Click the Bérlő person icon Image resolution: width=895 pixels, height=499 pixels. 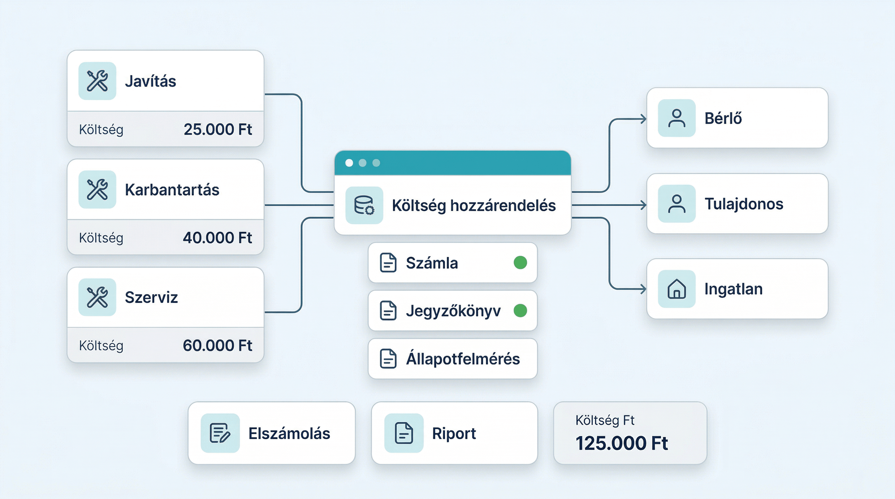676,118
